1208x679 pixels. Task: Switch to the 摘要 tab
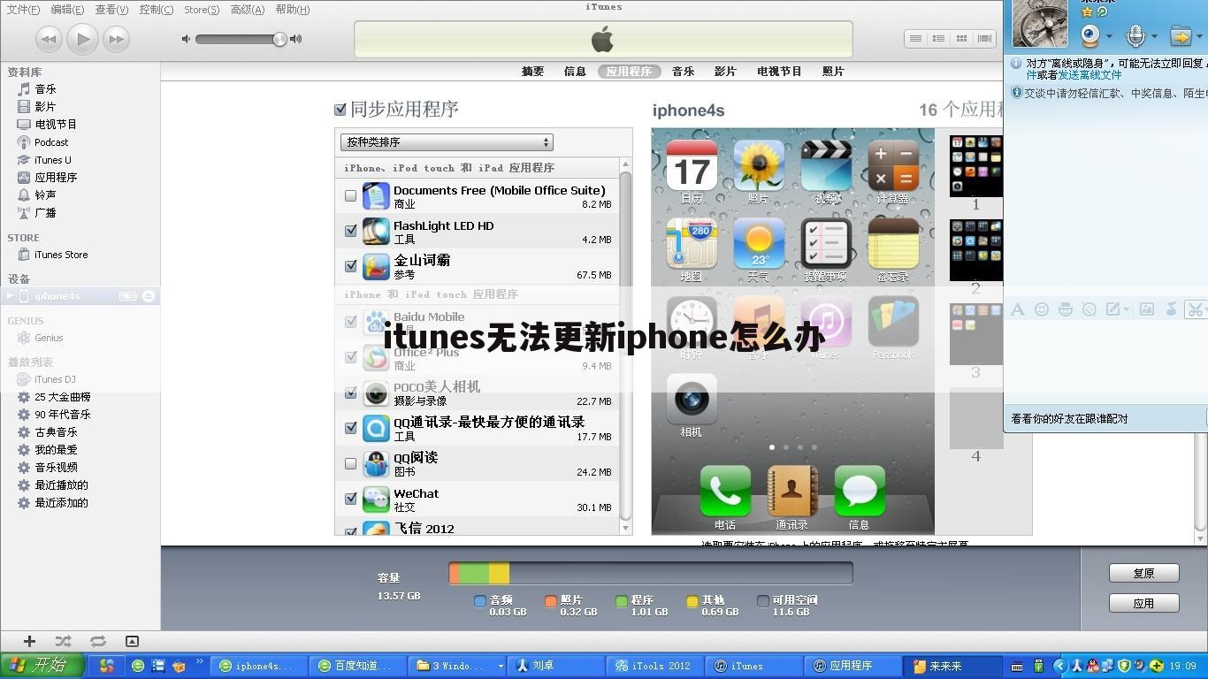532,72
